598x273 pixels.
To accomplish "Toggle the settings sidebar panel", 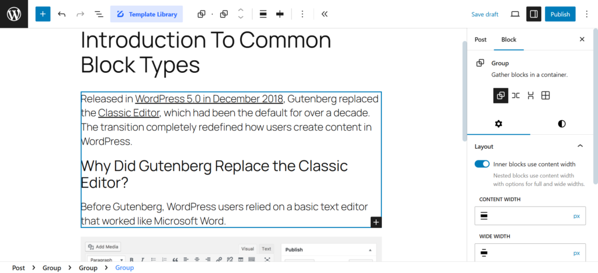I will (x=534, y=14).
